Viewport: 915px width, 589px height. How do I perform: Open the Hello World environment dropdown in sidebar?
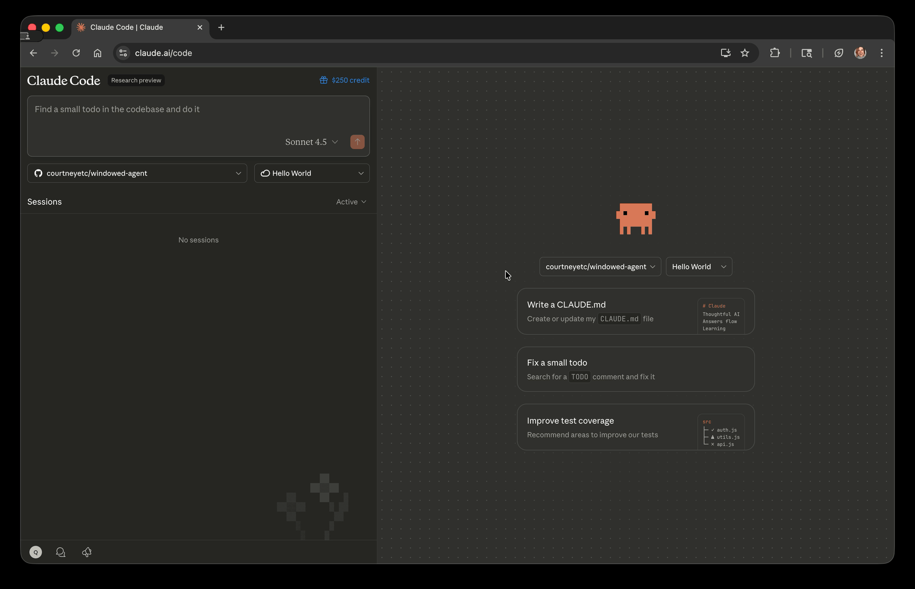[x=312, y=174]
